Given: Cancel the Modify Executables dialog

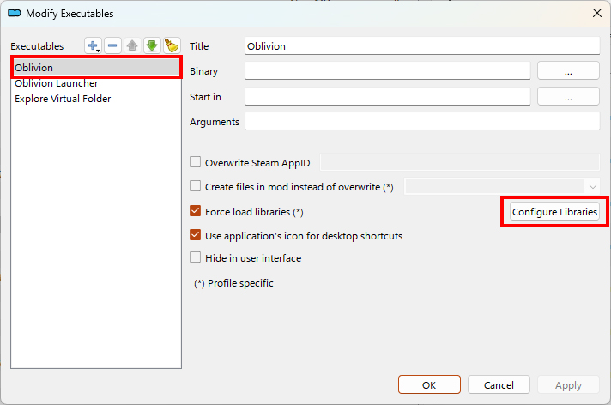Looking at the screenshot, I should click(498, 385).
